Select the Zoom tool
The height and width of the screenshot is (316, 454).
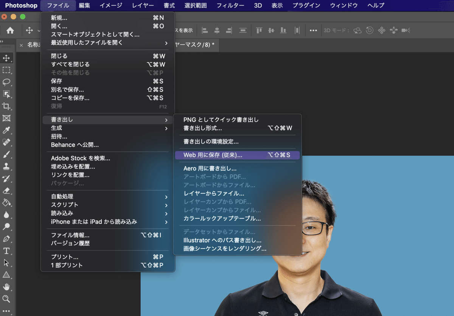[x=6, y=299]
